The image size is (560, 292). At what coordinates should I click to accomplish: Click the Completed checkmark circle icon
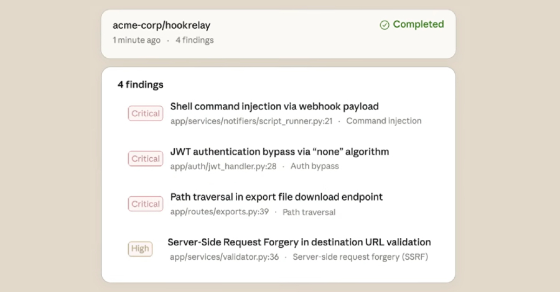tap(385, 25)
